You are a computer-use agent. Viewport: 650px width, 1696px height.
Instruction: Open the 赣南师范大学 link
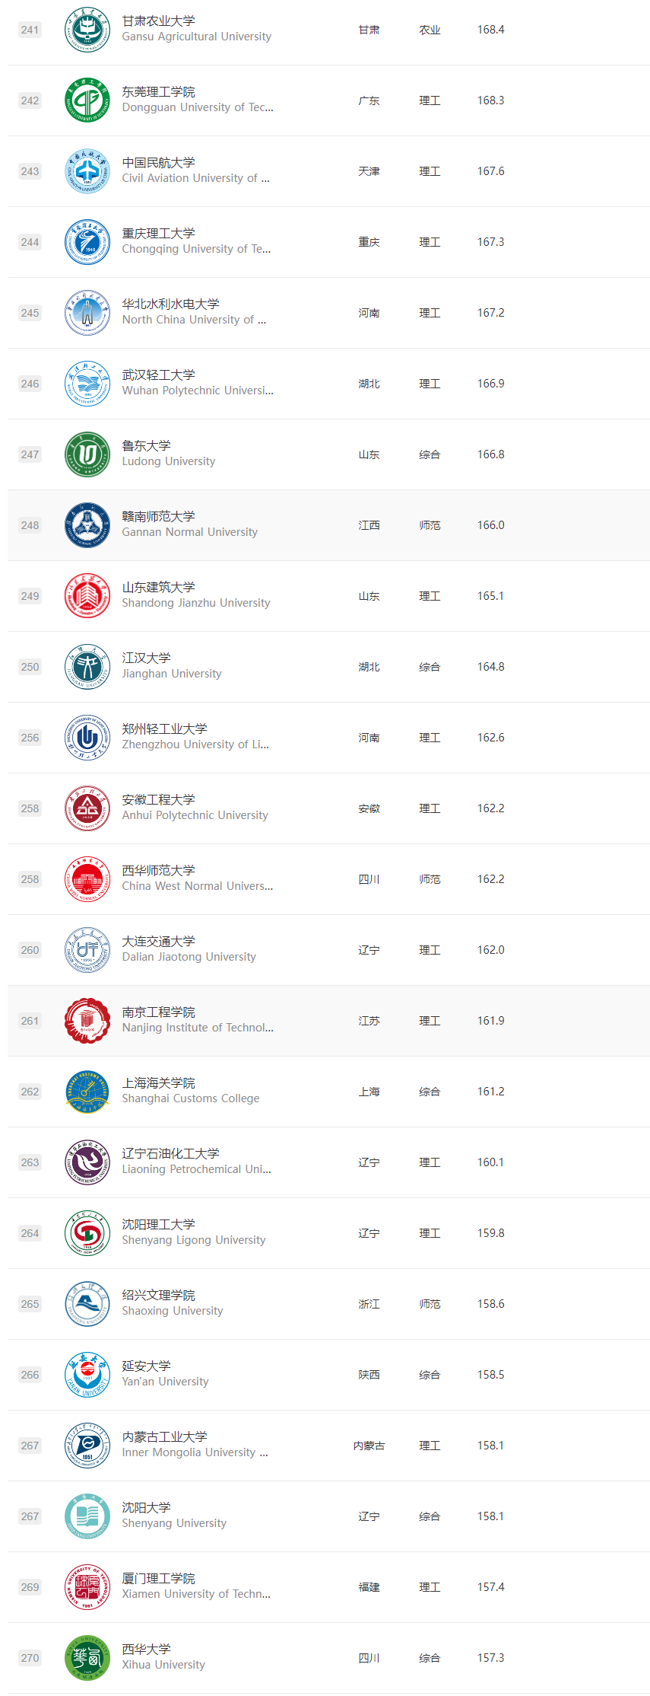coord(159,517)
